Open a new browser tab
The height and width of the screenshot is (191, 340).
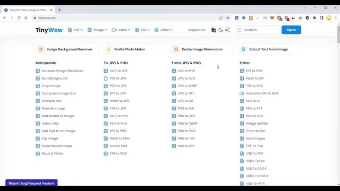(59, 10)
